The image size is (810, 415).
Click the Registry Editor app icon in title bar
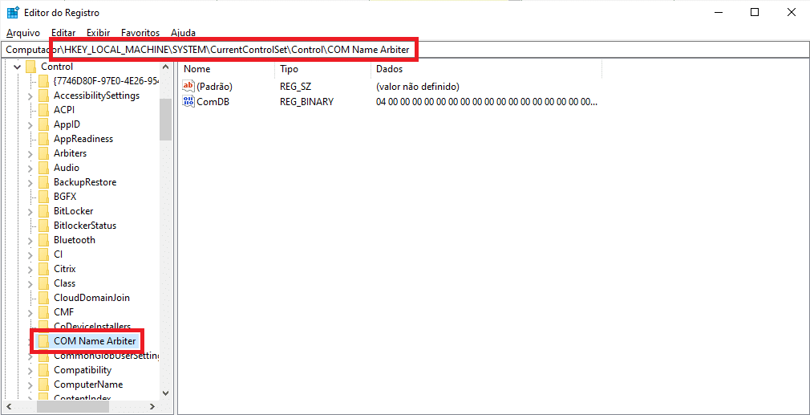click(x=13, y=12)
